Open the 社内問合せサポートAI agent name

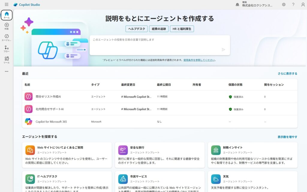click(49, 109)
